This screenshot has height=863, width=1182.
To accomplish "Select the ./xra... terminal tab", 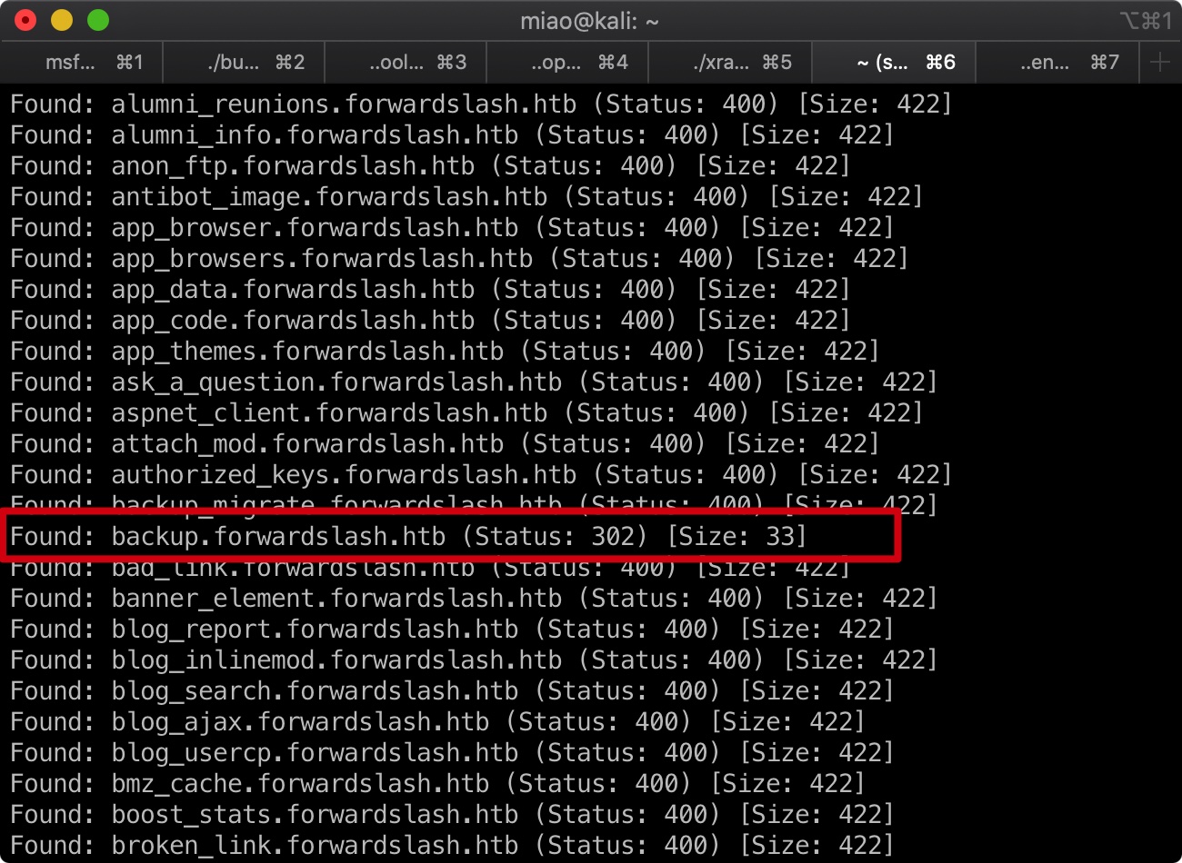I will point(730,63).
